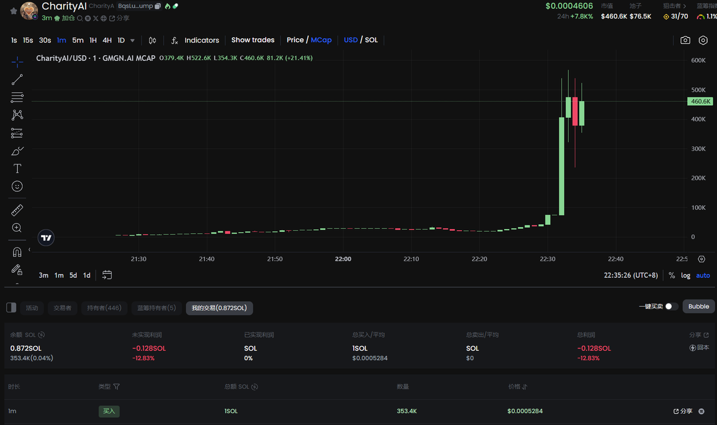Open the token website globe icon
717x425 pixels.
[x=104, y=19]
